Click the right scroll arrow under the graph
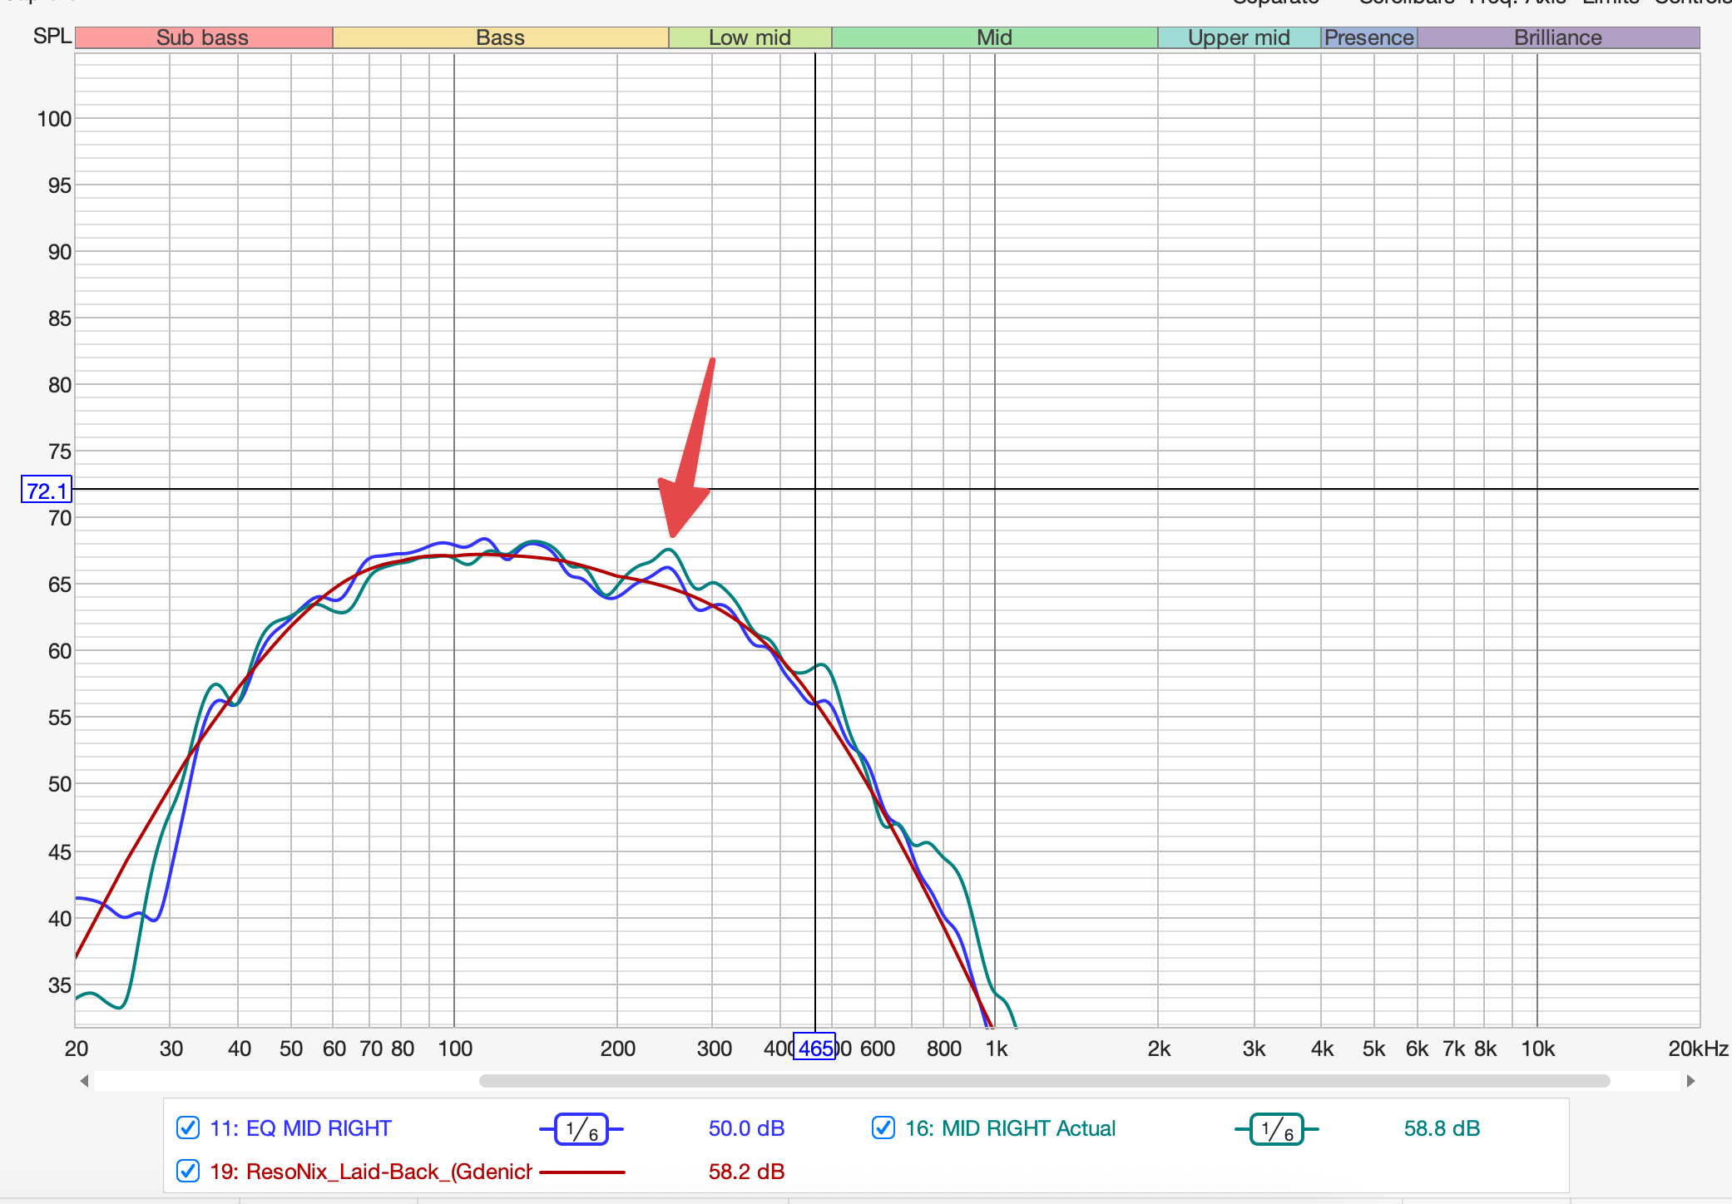Screen dimensions: 1732x1204 [1690, 1081]
